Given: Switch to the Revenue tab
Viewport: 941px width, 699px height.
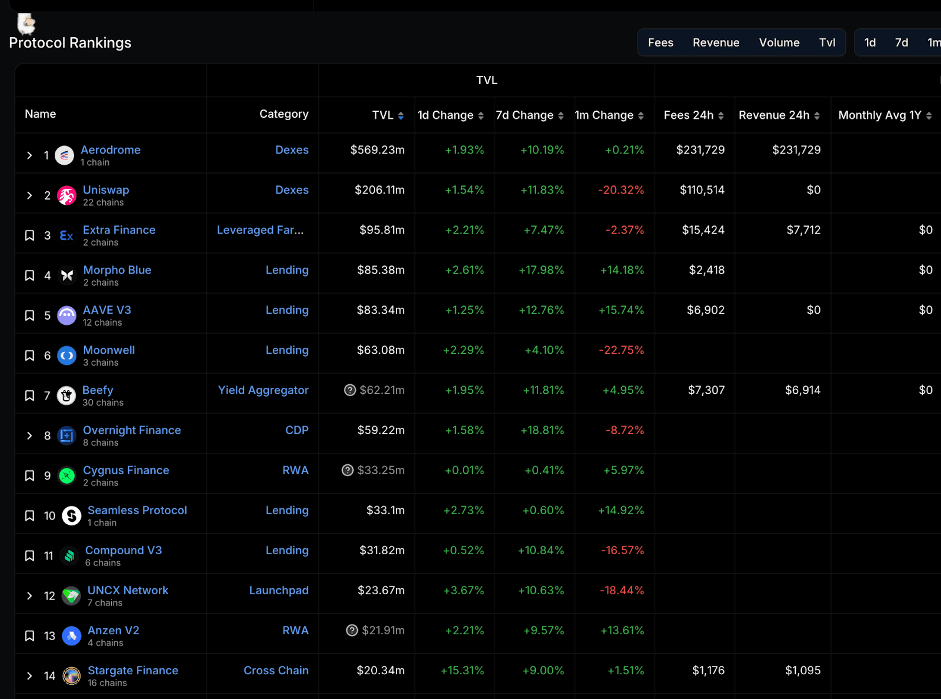Looking at the screenshot, I should click(716, 43).
